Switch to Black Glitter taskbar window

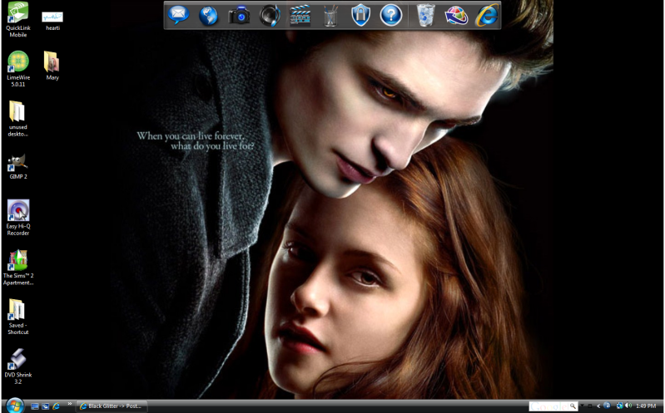click(x=112, y=406)
